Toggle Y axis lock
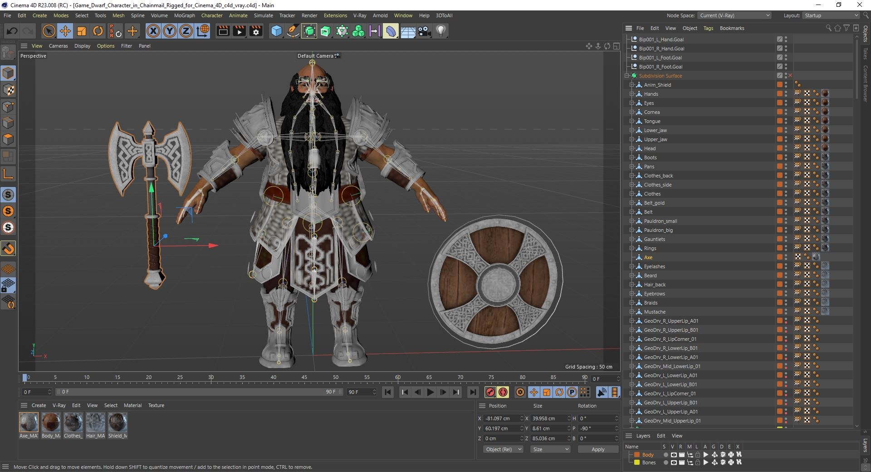The image size is (871, 472). click(x=170, y=31)
